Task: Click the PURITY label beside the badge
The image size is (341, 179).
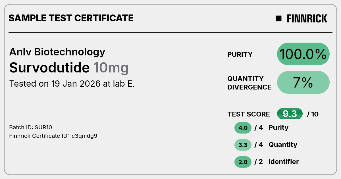Action: click(x=240, y=55)
